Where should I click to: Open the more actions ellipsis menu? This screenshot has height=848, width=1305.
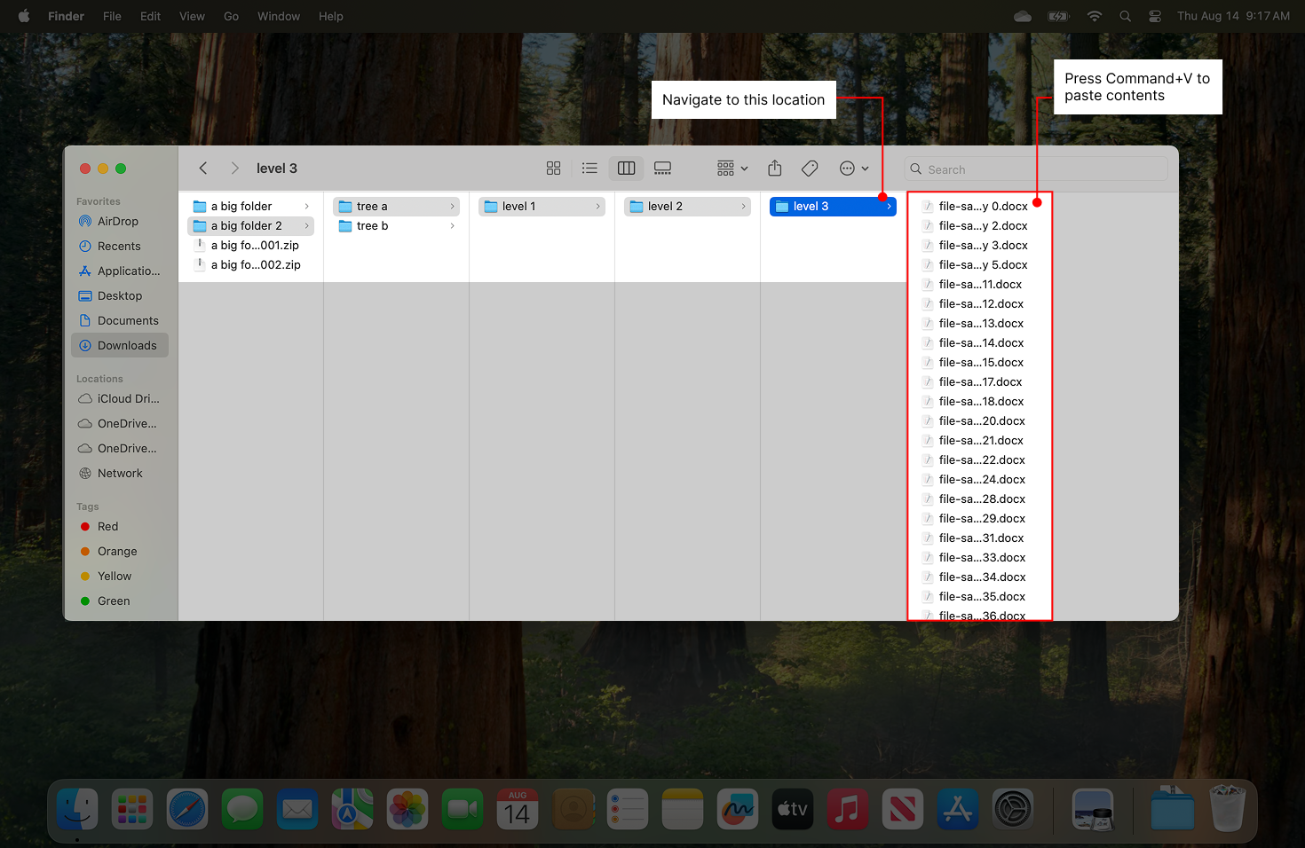pyautogui.click(x=853, y=168)
